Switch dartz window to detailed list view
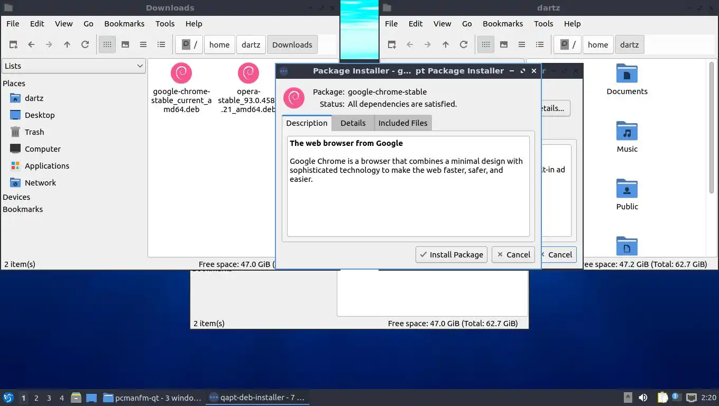The width and height of the screenshot is (719, 406). click(x=540, y=45)
